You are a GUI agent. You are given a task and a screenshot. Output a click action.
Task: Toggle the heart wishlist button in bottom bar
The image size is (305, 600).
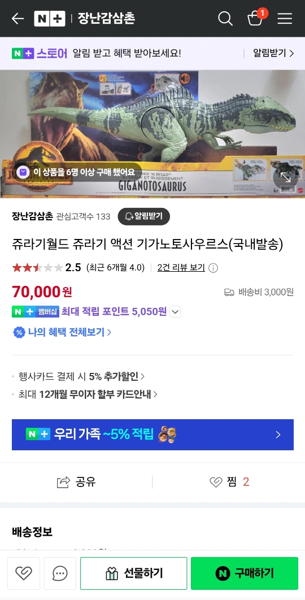[24, 573]
